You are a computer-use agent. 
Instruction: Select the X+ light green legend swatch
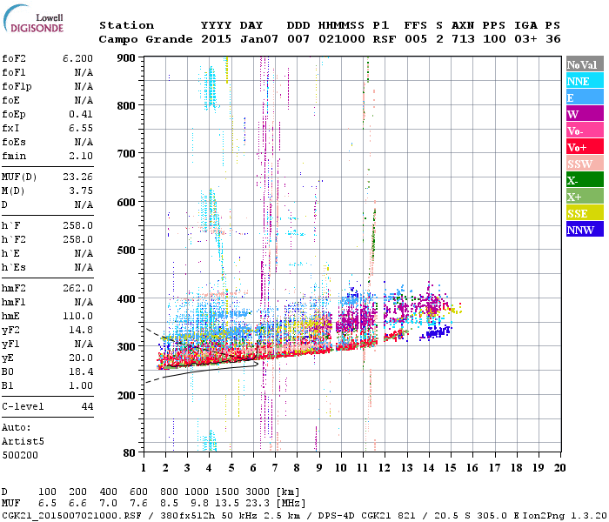[585, 197]
